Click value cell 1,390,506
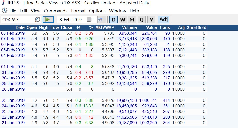This screenshot has height=128, width=238. [148, 39]
